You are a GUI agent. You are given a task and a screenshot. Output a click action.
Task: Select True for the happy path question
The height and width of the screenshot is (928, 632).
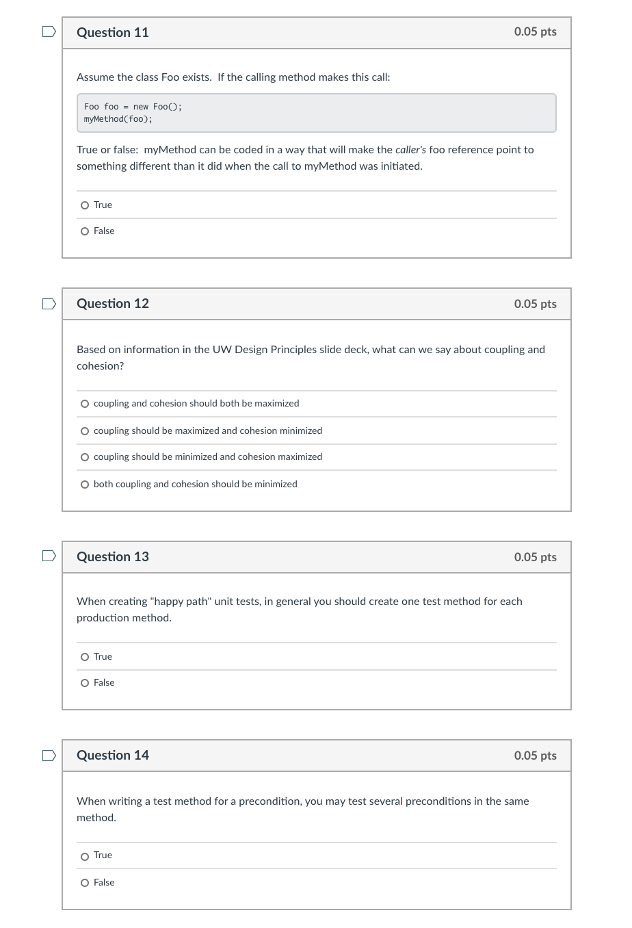tap(85, 656)
